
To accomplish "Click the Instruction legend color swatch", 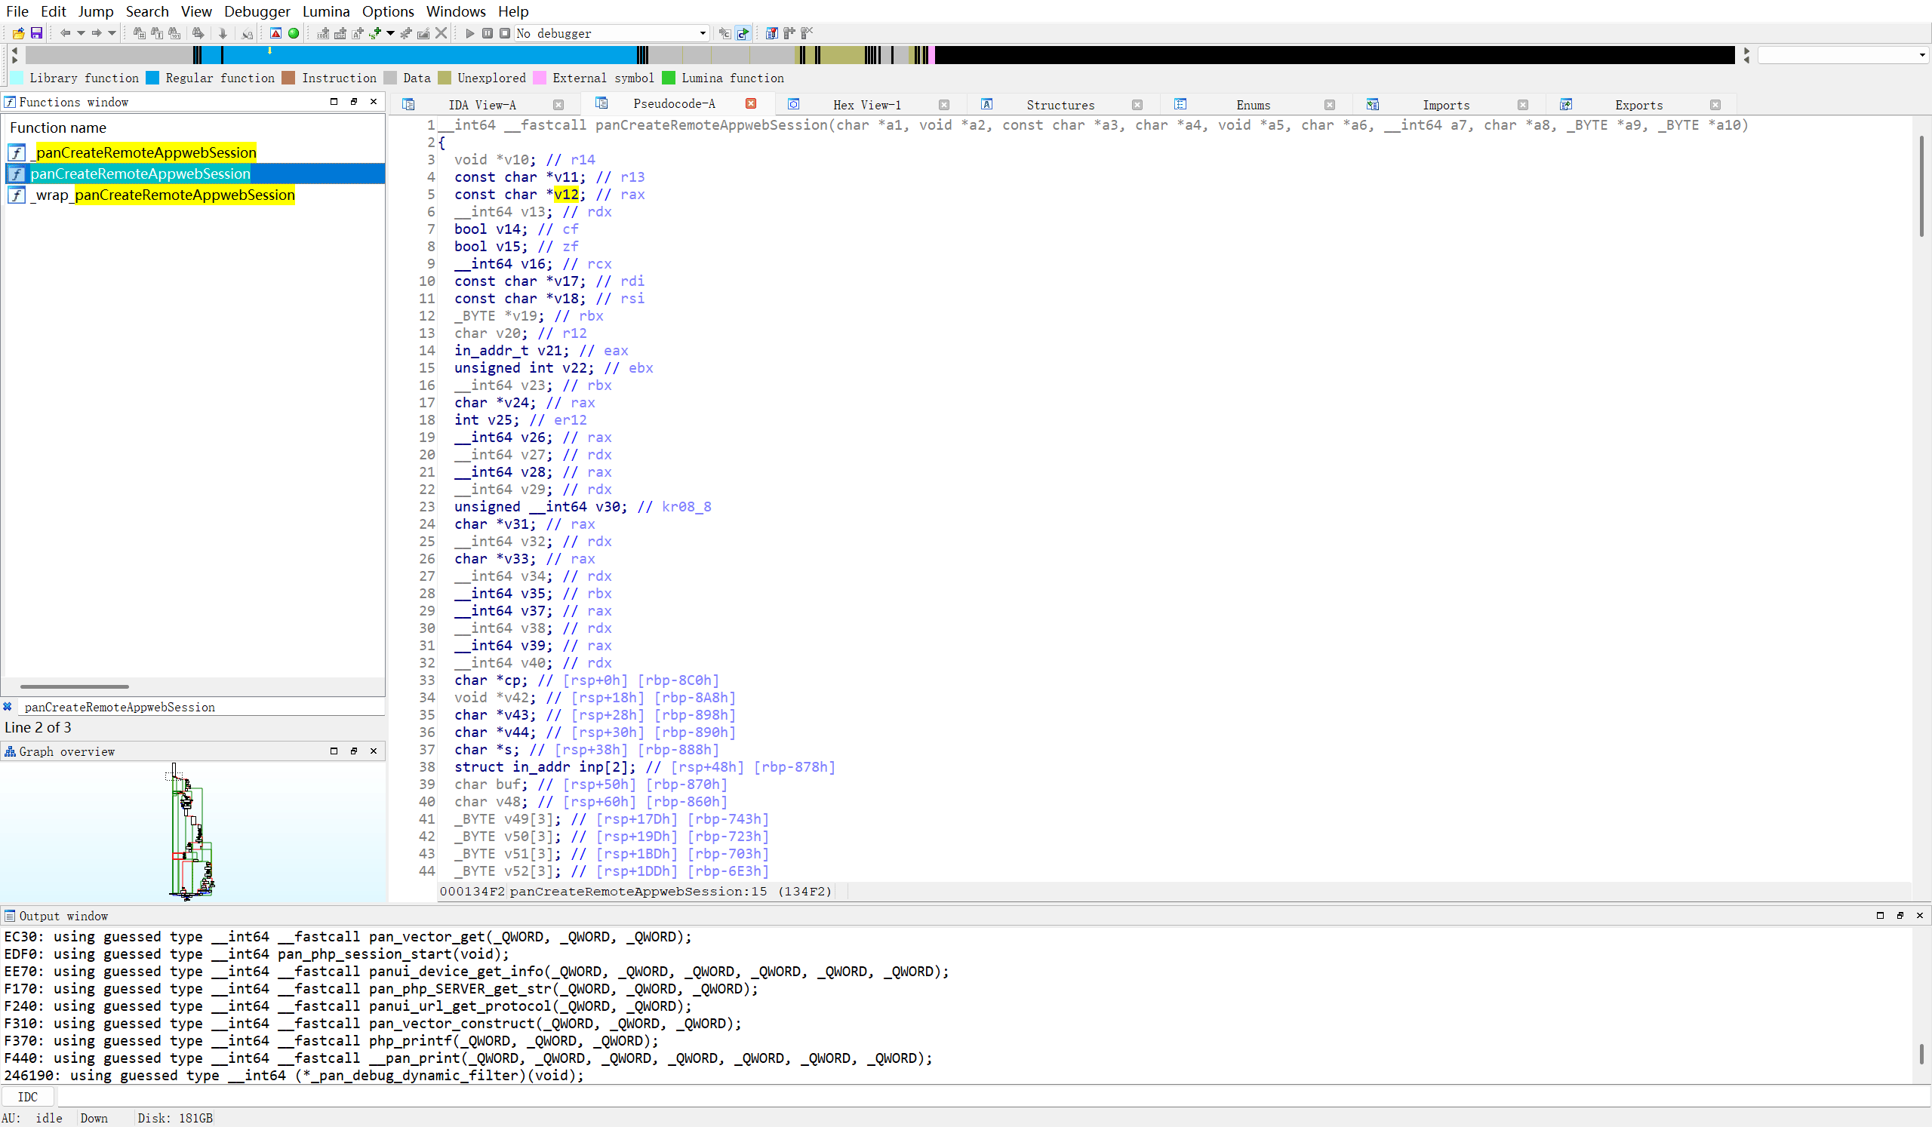I will (x=288, y=78).
